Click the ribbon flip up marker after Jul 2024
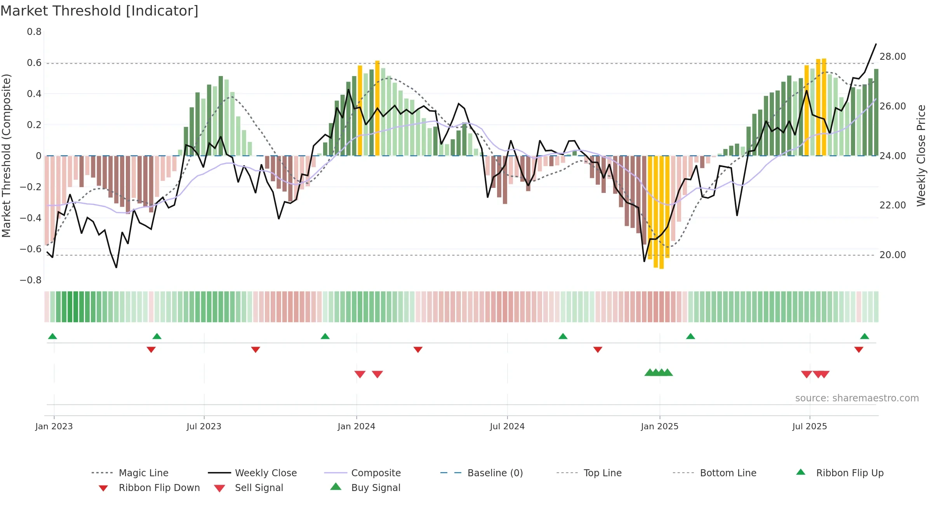This screenshot has height=524, width=932. 563,336
